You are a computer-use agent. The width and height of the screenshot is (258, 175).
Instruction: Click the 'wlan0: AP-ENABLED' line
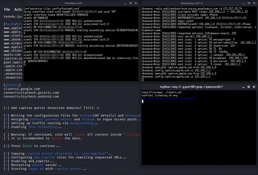[36, 18]
